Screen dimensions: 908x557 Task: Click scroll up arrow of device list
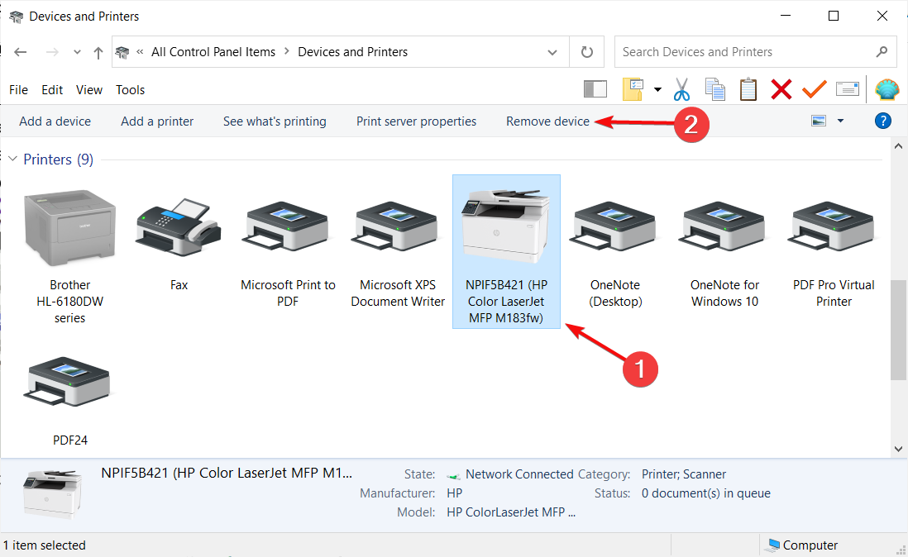pos(898,145)
